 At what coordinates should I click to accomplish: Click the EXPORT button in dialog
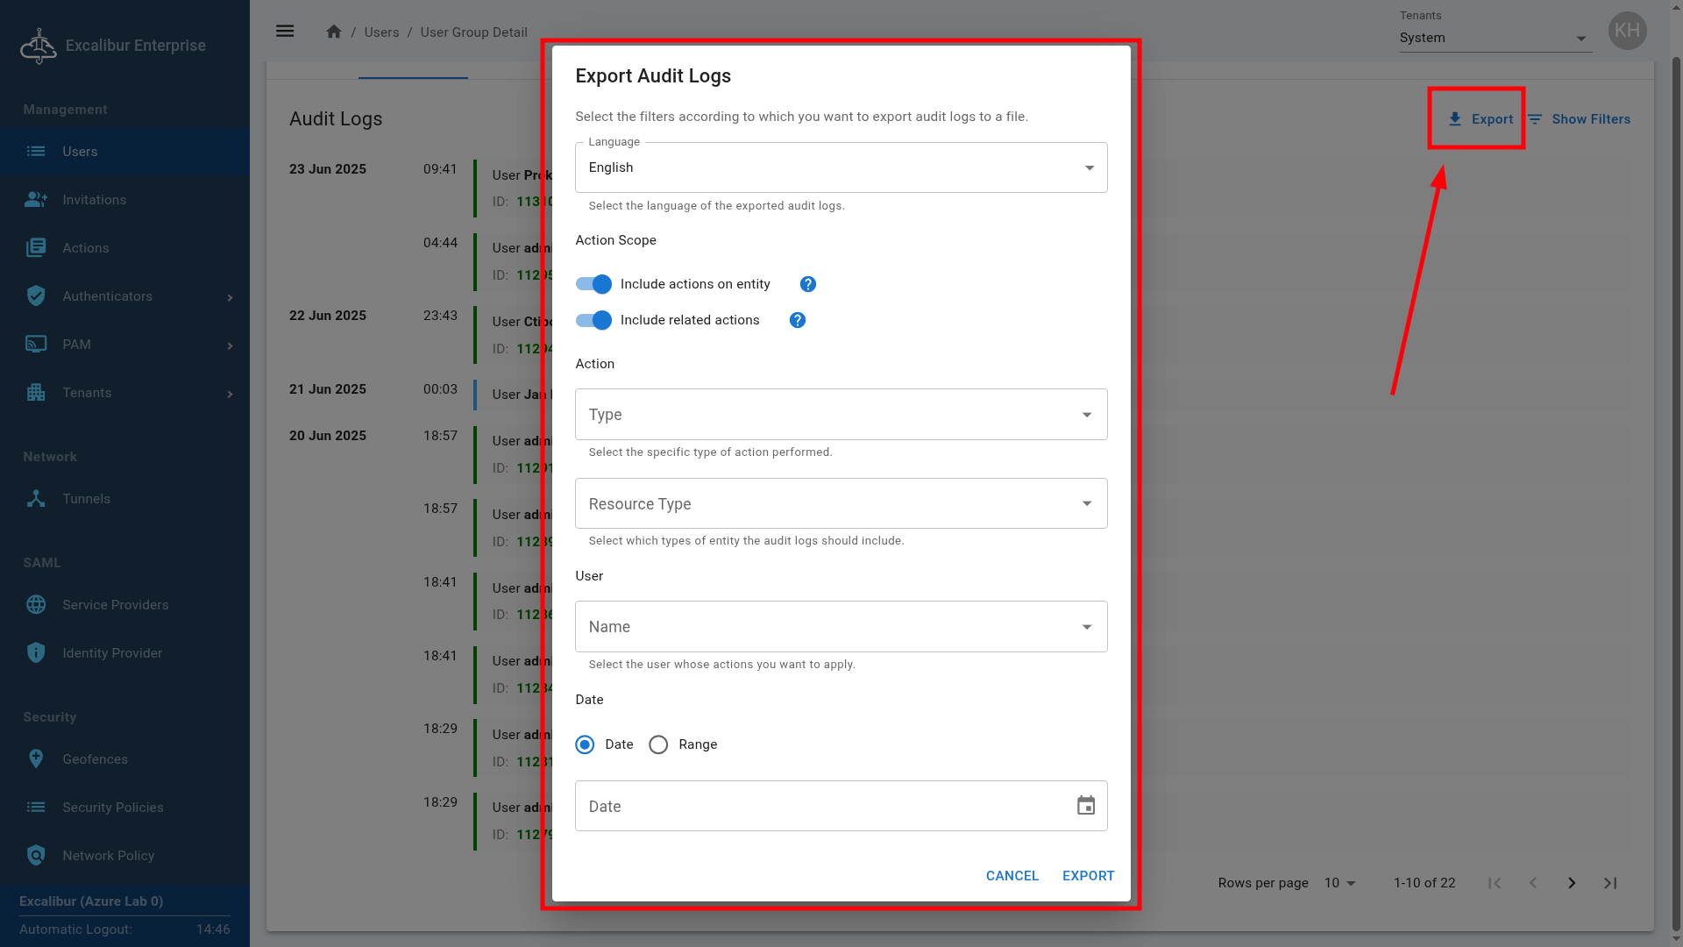(x=1088, y=876)
